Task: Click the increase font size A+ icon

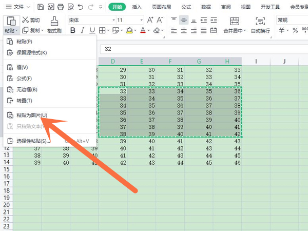Action: pyautogui.click(x=150, y=20)
